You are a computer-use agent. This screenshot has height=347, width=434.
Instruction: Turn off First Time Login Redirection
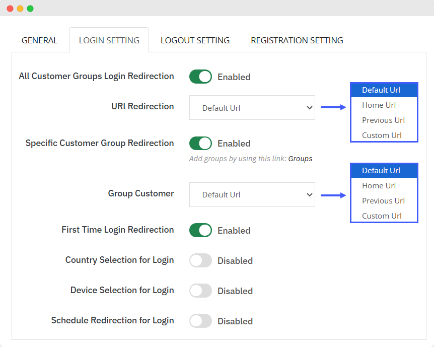point(200,230)
